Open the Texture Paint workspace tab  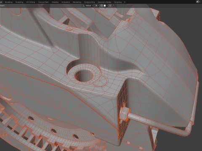point(43,2)
